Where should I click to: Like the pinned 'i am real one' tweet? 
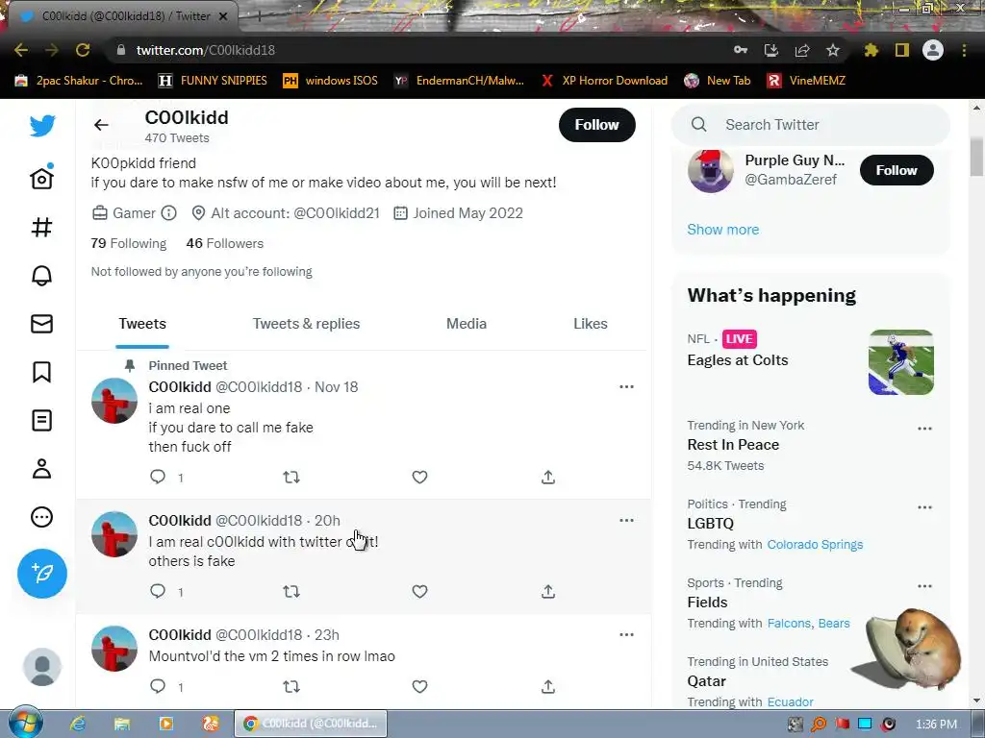[x=419, y=477]
